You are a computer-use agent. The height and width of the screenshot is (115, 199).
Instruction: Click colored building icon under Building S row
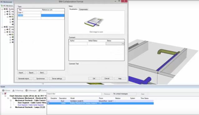12,17
